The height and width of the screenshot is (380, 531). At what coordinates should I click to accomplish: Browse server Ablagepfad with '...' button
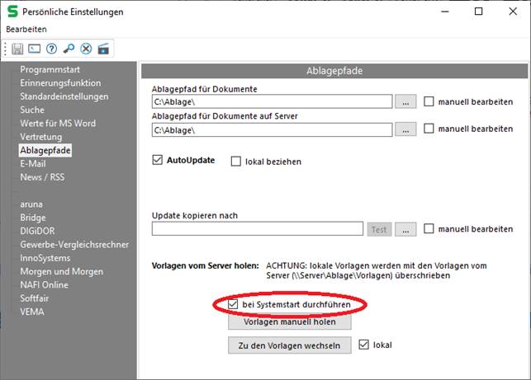click(405, 129)
